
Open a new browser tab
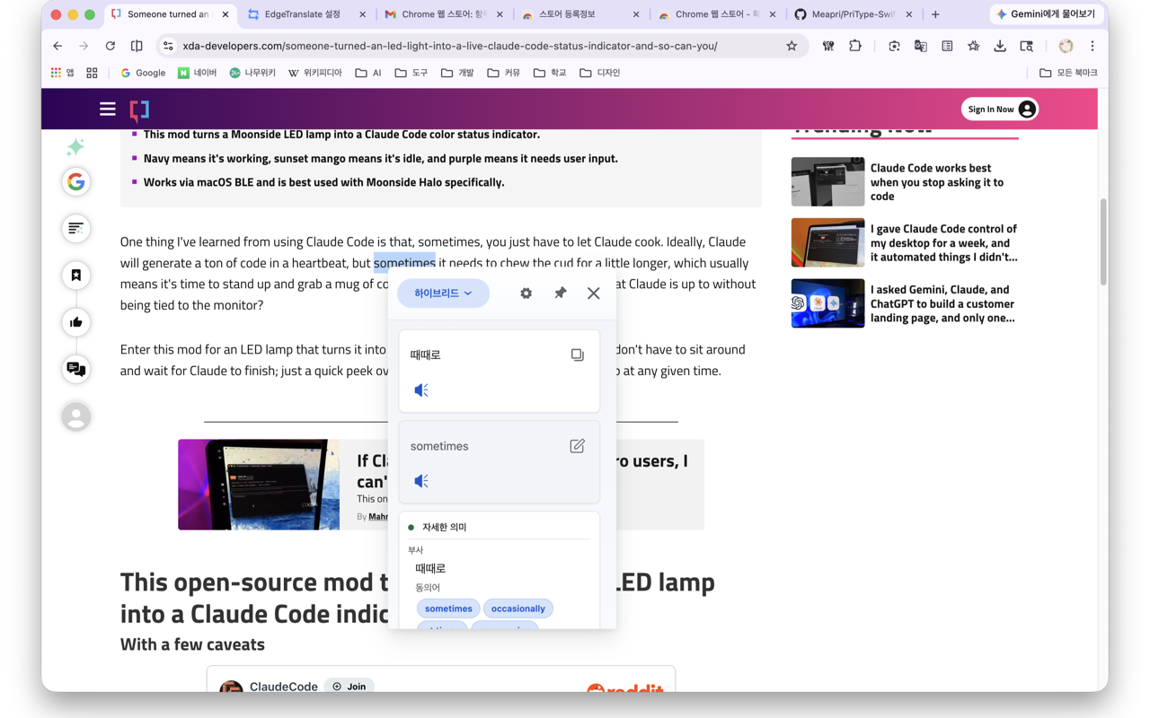point(935,14)
